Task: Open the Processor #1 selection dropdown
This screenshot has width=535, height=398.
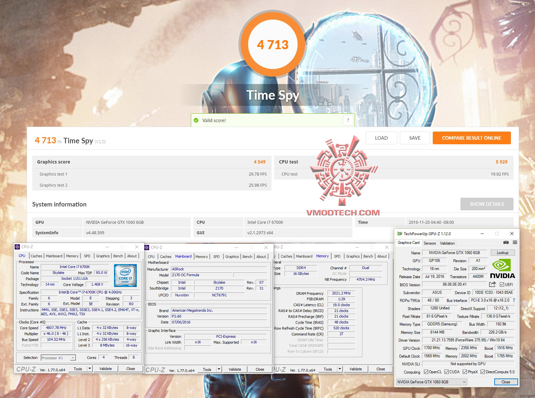Action: (x=58, y=358)
